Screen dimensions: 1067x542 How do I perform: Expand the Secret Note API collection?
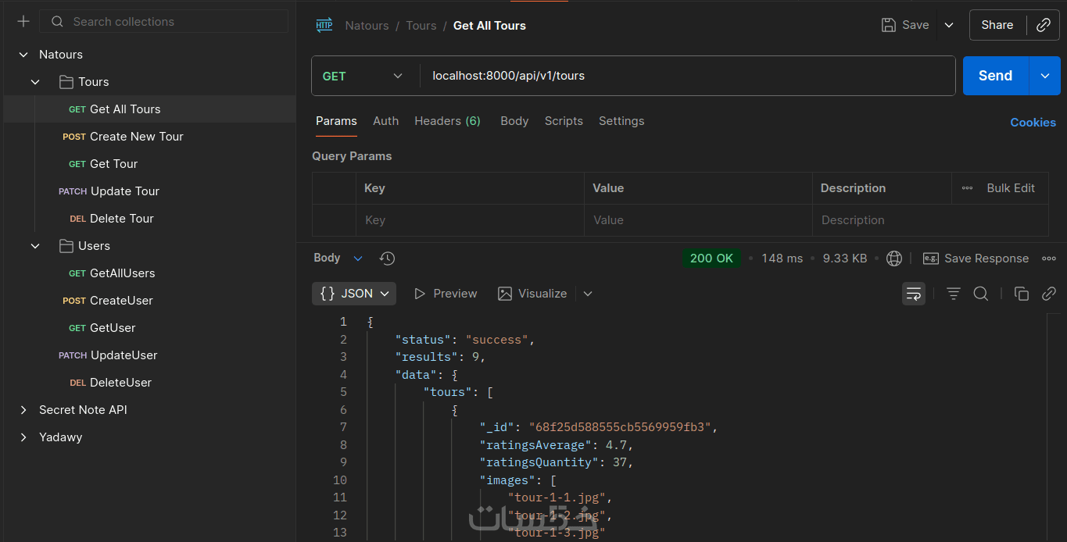(23, 410)
